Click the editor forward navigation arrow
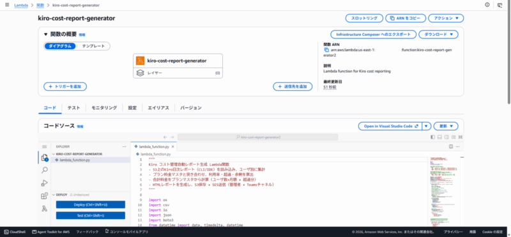Image resolution: width=511 pixels, height=237 pixels. coord(172,137)
